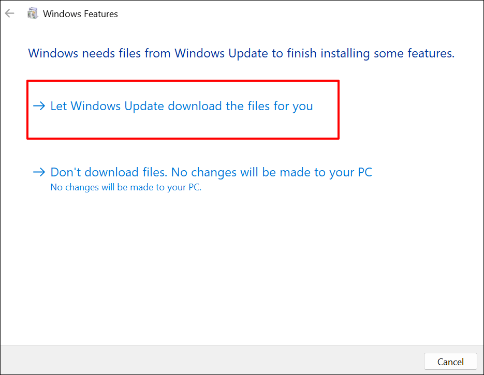Click the arrow beside Don't download files
The height and width of the screenshot is (375, 484).
point(39,172)
